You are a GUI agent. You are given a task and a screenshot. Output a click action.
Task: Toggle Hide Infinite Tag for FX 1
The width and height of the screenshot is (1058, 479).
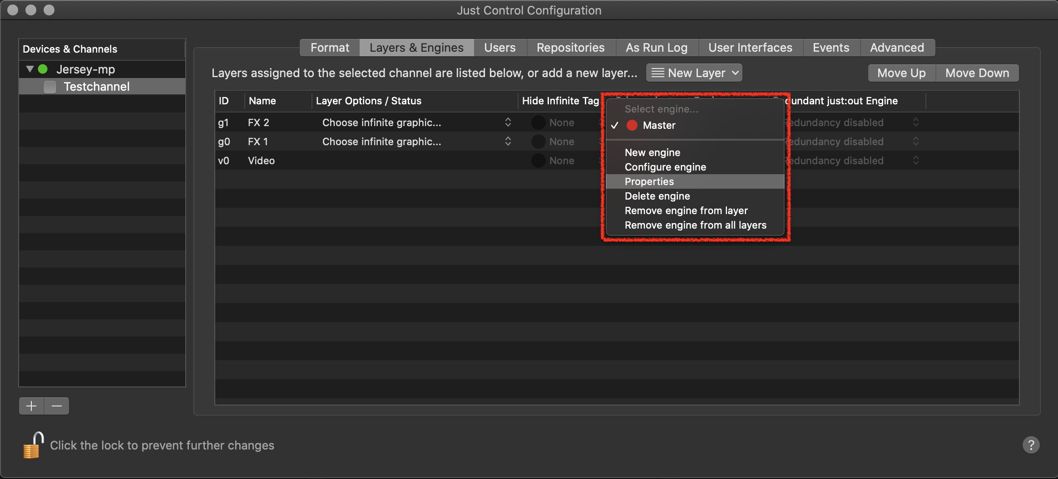coord(538,142)
